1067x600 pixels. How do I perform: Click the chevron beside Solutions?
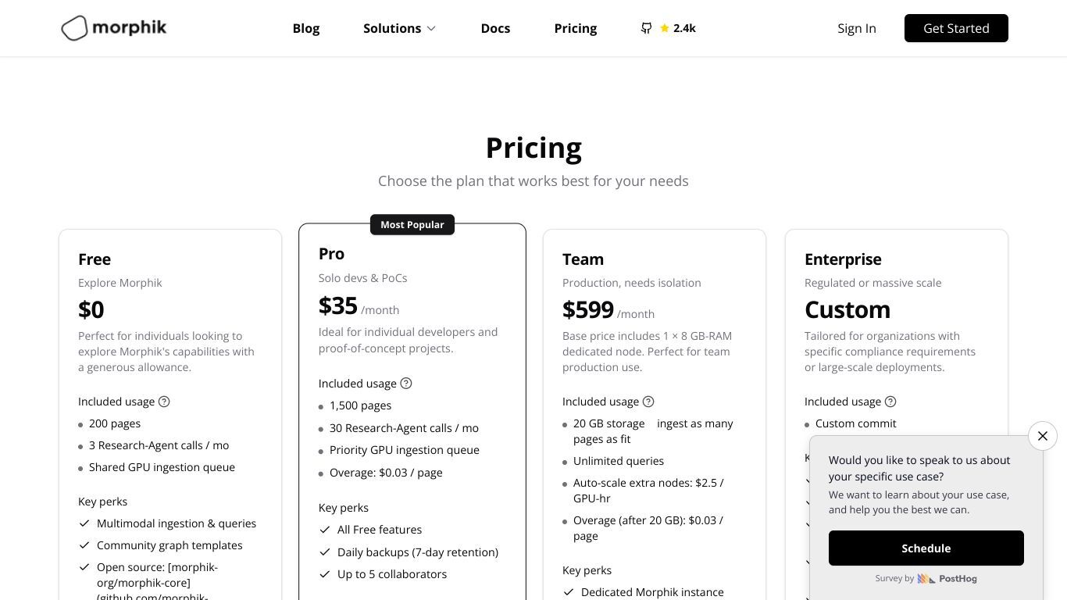(430, 29)
